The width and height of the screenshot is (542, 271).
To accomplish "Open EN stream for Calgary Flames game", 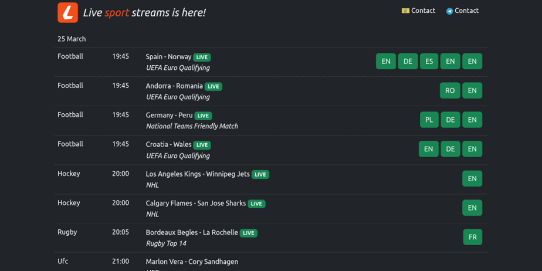I will [472, 208].
